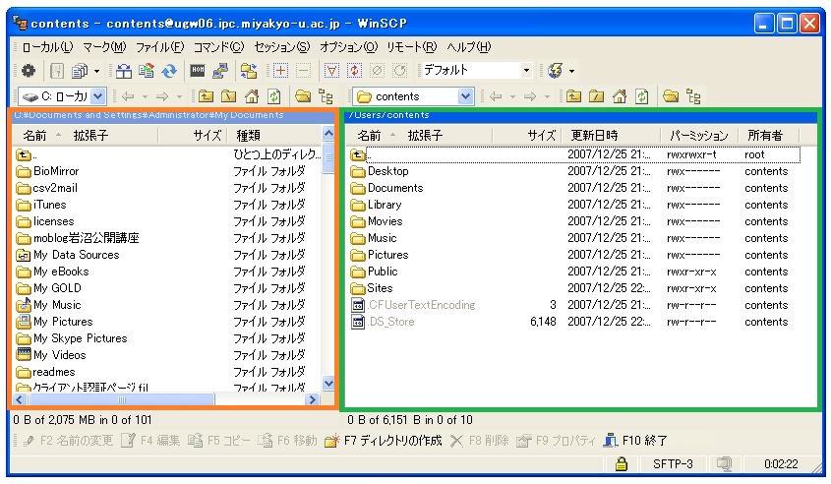Refresh the local panel directory

click(x=274, y=96)
